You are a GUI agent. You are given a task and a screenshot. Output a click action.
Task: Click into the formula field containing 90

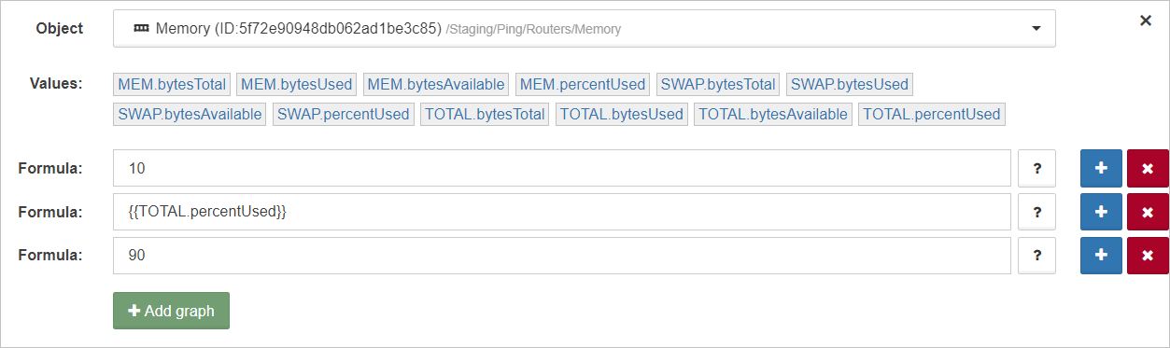coord(562,256)
